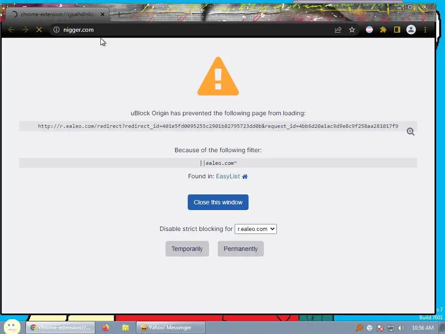Zoom into the blocked URL with magnifier
Screen dimensions: 445x334
[410, 131]
